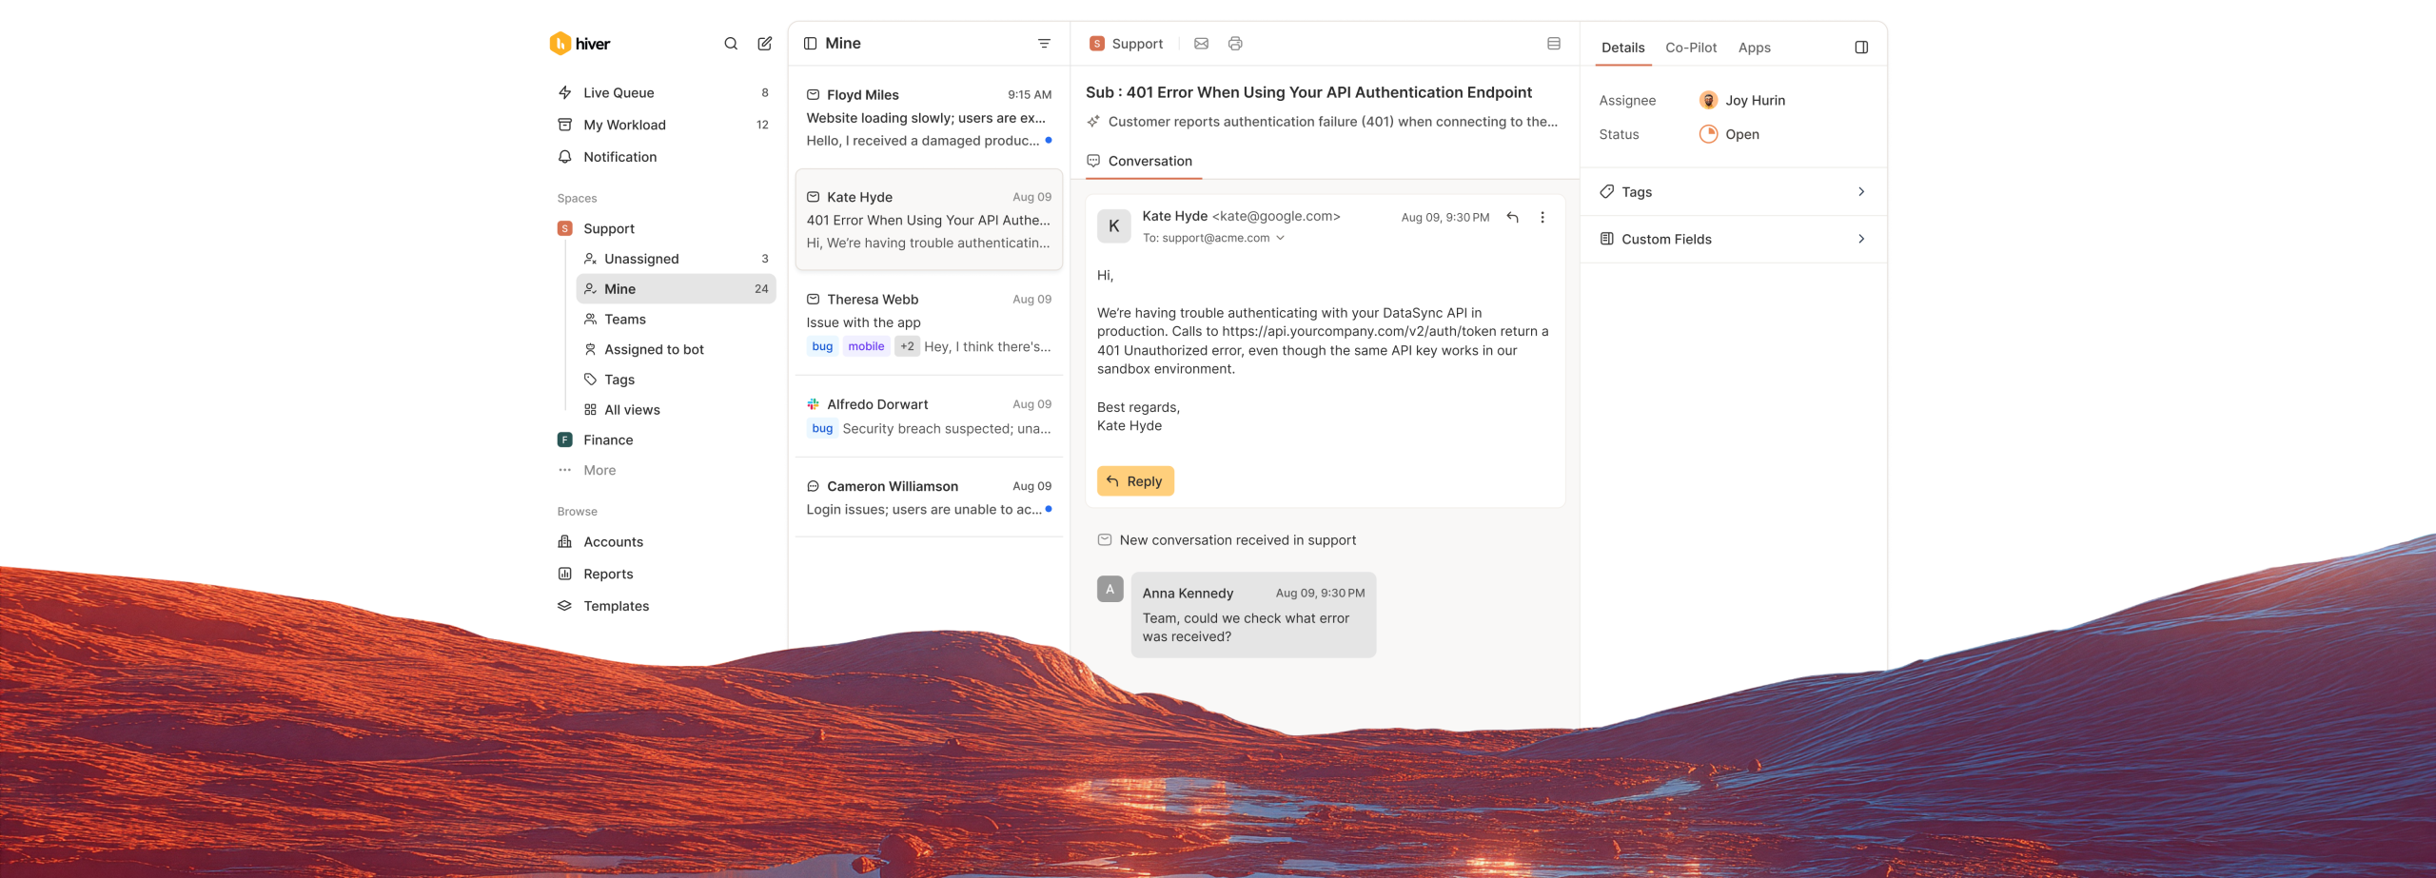Click the conversation layout icon in header
Image resolution: width=2436 pixels, height=878 pixels.
click(1553, 44)
